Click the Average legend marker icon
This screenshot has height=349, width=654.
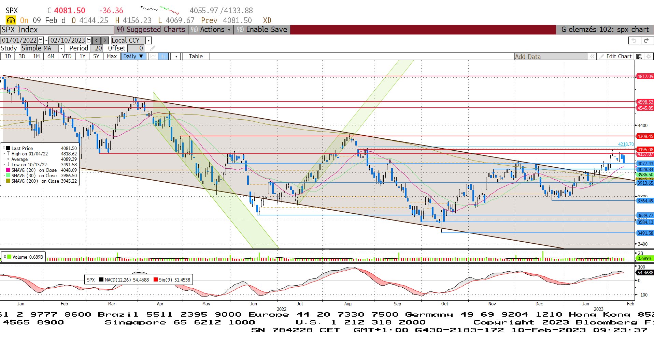click(x=8, y=159)
